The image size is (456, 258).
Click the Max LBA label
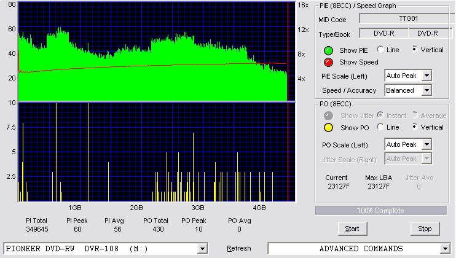pos(379,178)
